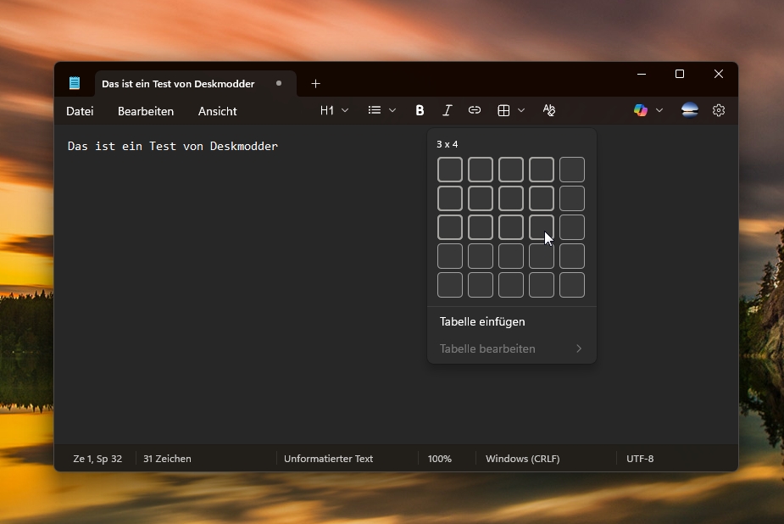Click the account profile picture
Image resolution: width=784 pixels, height=524 pixels.
click(689, 110)
